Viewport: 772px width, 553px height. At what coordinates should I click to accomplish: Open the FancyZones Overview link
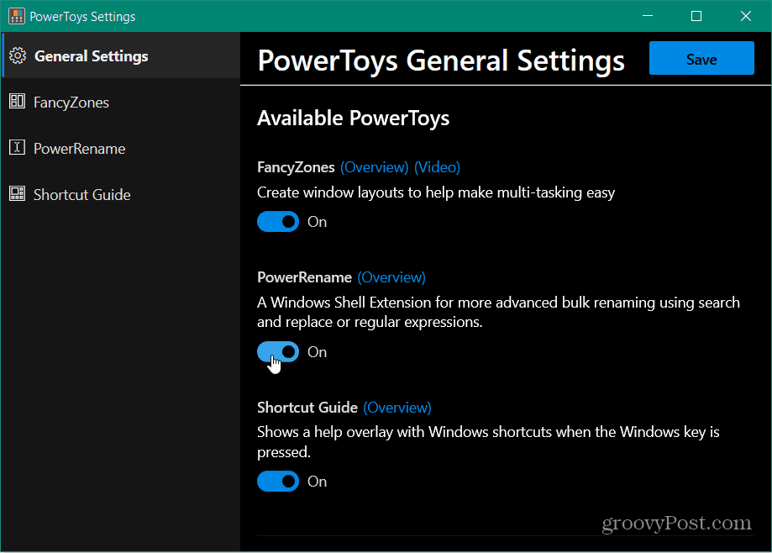pos(375,167)
